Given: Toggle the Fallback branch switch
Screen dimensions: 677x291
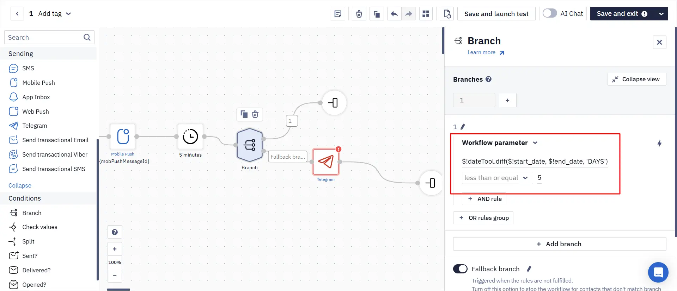Looking at the screenshot, I should tap(460, 269).
